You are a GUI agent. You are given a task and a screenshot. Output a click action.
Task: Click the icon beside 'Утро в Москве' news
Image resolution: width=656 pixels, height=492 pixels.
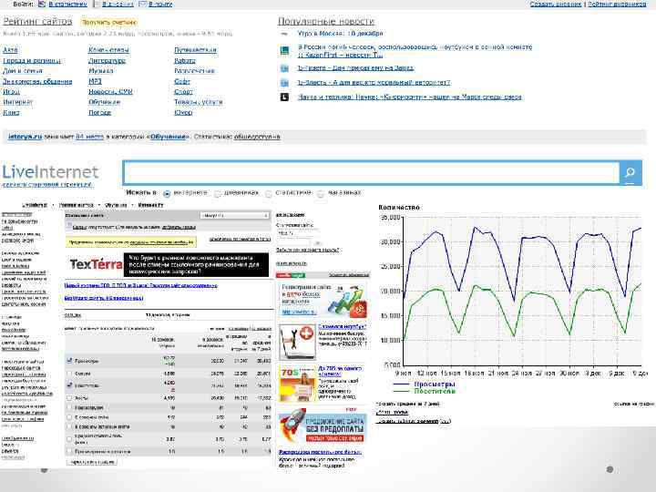[284, 34]
